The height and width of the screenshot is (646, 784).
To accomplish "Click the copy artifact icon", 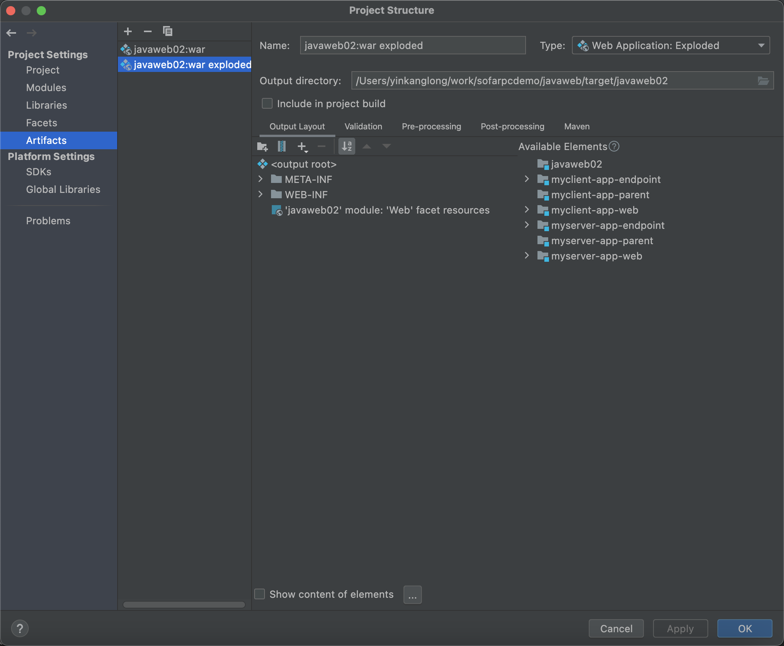I will pyautogui.click(x=168, y=31).
